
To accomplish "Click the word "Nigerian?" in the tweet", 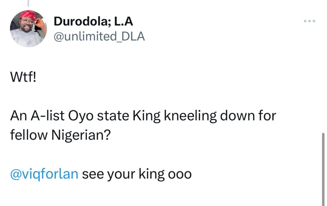I will click(81, 135).
